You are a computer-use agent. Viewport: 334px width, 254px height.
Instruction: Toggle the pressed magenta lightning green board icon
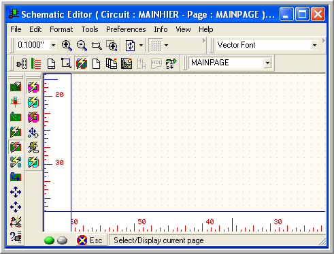(16, 147)
